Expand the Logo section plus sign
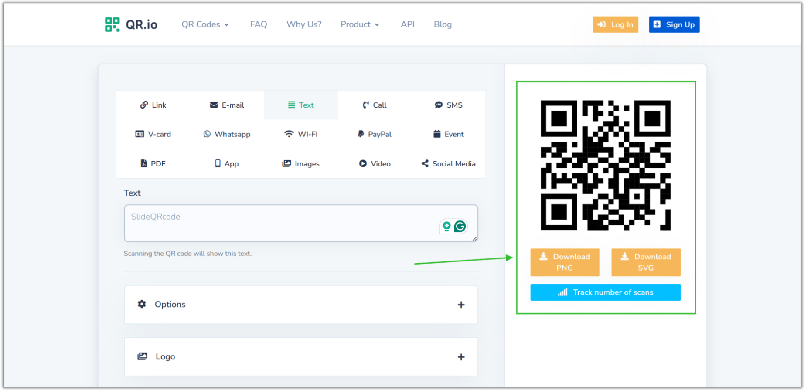The image size is (811, 390). click(461, 357)
